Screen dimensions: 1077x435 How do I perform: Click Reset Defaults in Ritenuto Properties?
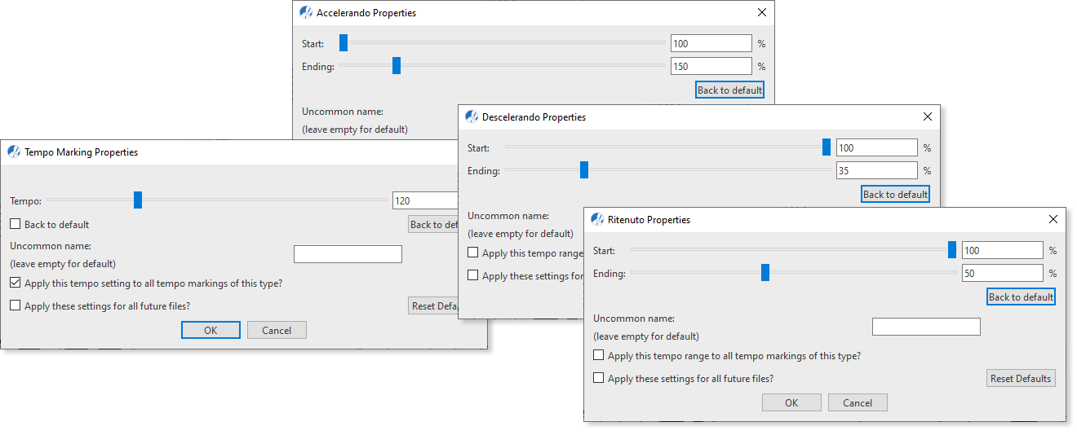tap(1021, 378)
